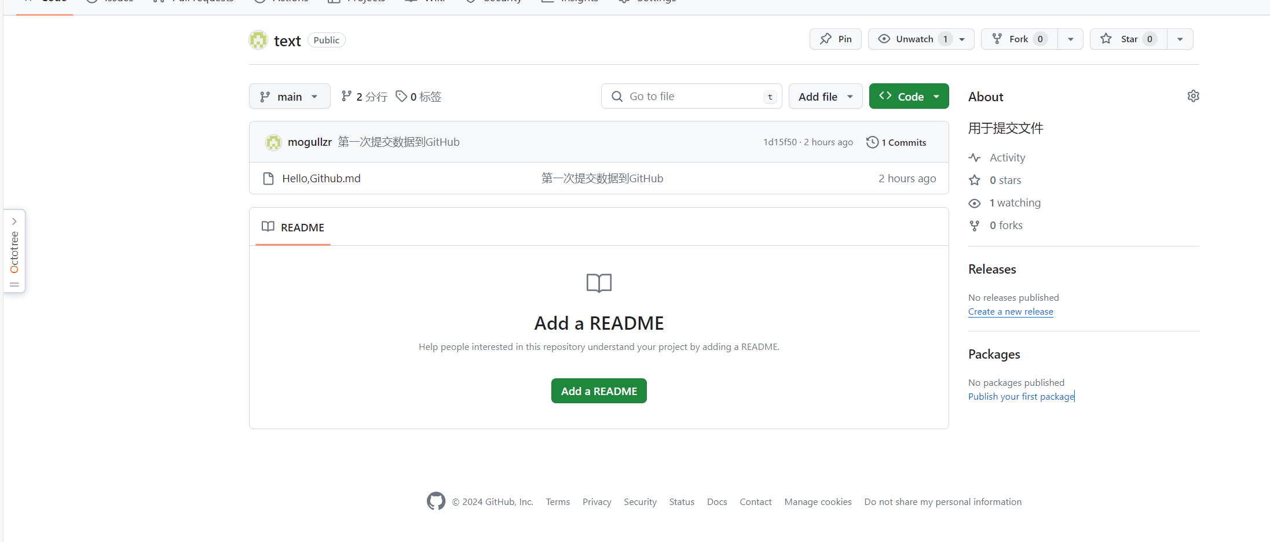
Task: Click the Packages heading
Action: 994,355
